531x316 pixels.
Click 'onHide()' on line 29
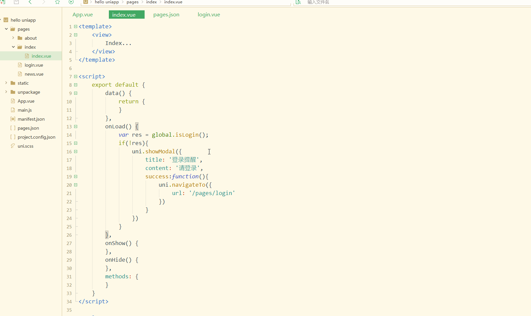[x=118, y=260]
